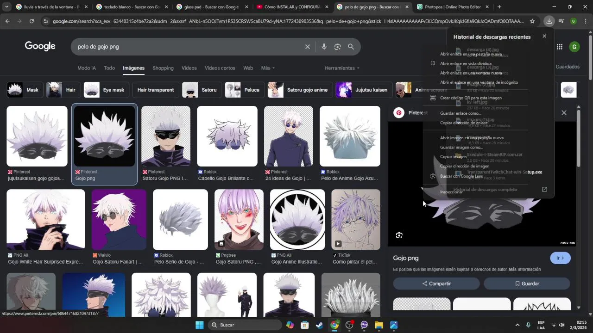Viewport: 593px width, 333px height.
Task: Click the Guardar button in preview panel
Action: pyautogui.click(x=527, y=284)
